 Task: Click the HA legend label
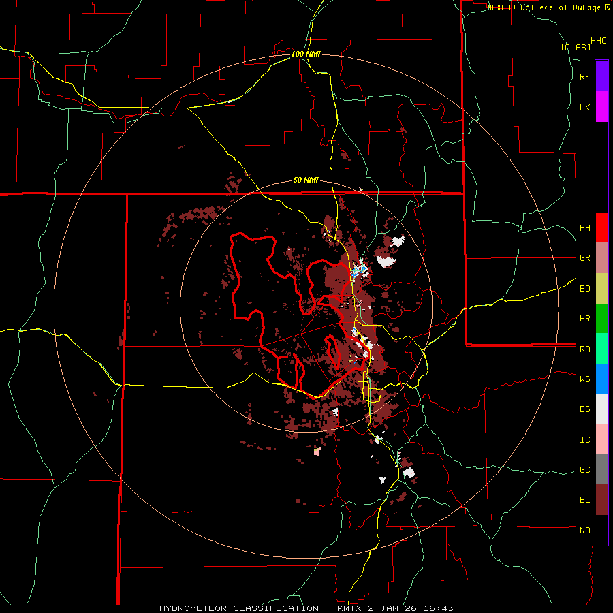click(584, 228)
